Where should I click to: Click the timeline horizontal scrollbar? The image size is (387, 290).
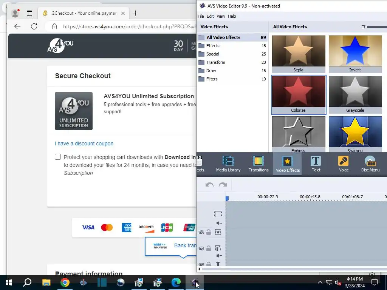pyautogui.click(x=294, y=269)
